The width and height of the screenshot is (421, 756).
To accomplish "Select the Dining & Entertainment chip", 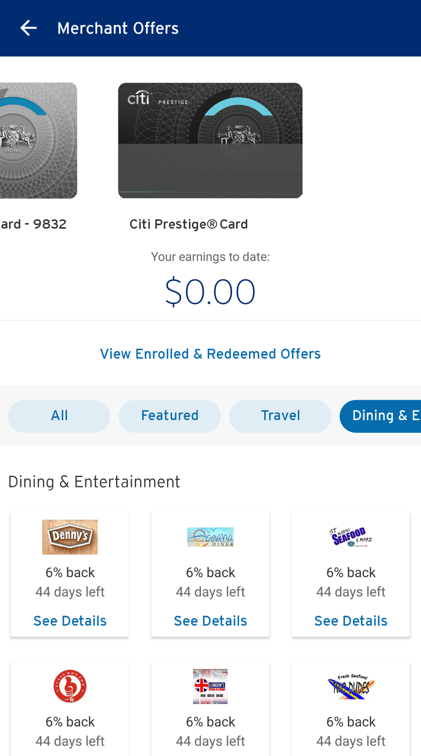I will (x=380, y=416).
